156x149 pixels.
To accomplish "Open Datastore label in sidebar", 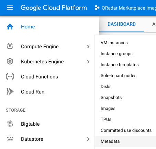I will (x=32, y=139).
